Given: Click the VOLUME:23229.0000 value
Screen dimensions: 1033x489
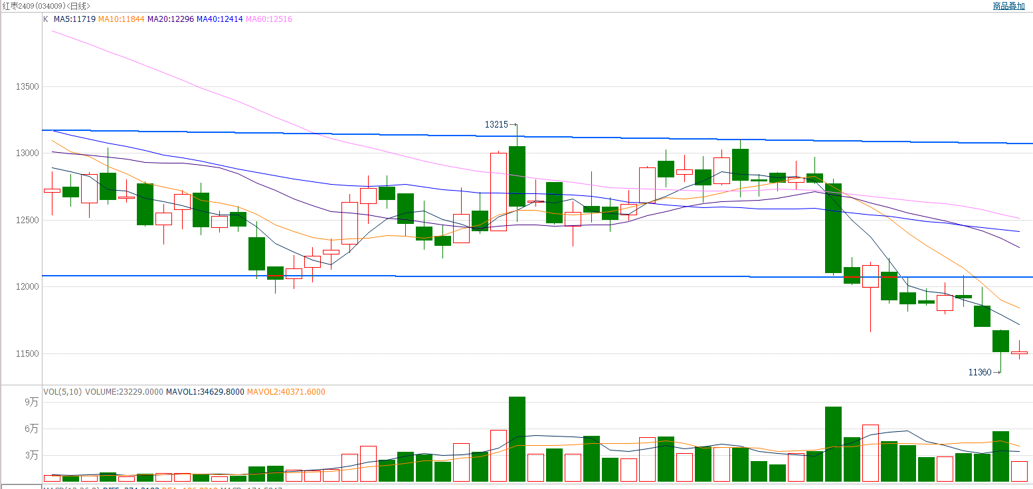Looking at the screenshot, I should click(124, 392).
